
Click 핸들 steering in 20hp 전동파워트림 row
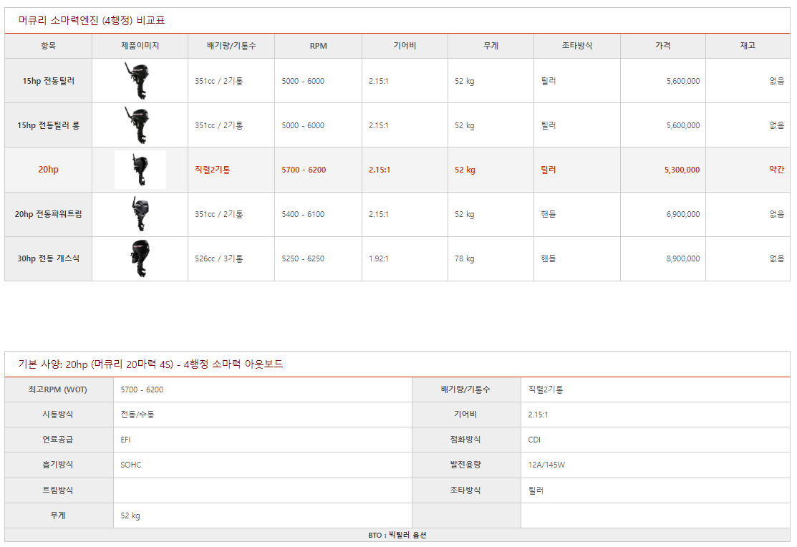(x=549, y=214)
